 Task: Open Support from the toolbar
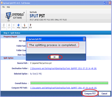24,26
